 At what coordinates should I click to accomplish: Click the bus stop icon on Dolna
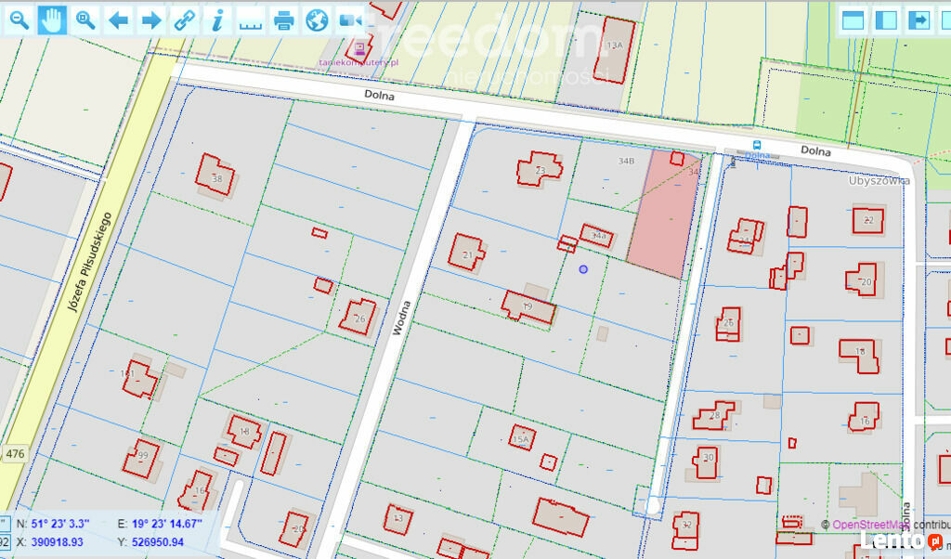(757, 145)
